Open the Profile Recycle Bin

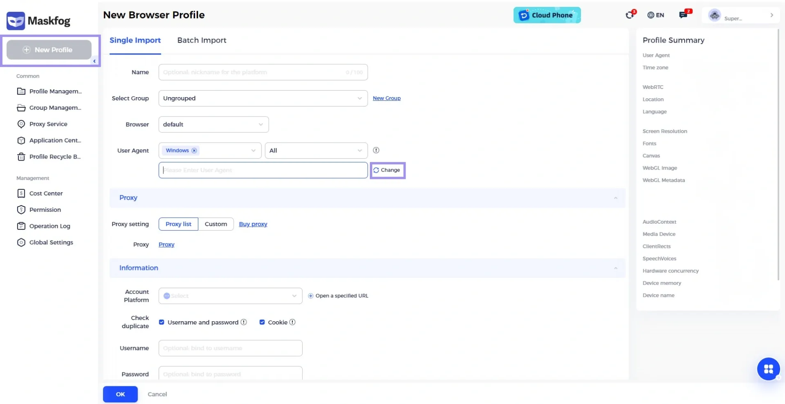55,157
